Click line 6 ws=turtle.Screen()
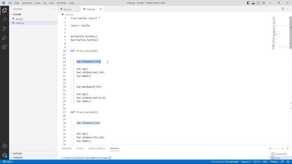 pyautogui.click(x=84, y=36)
